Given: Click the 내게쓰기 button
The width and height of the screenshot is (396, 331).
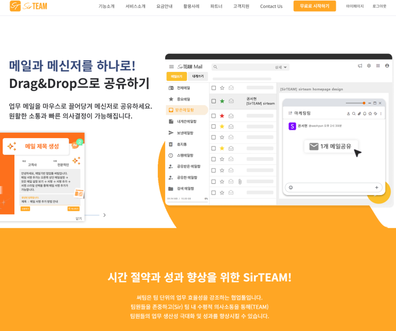Looking at the screenshot, I should (x=198, y=76).
